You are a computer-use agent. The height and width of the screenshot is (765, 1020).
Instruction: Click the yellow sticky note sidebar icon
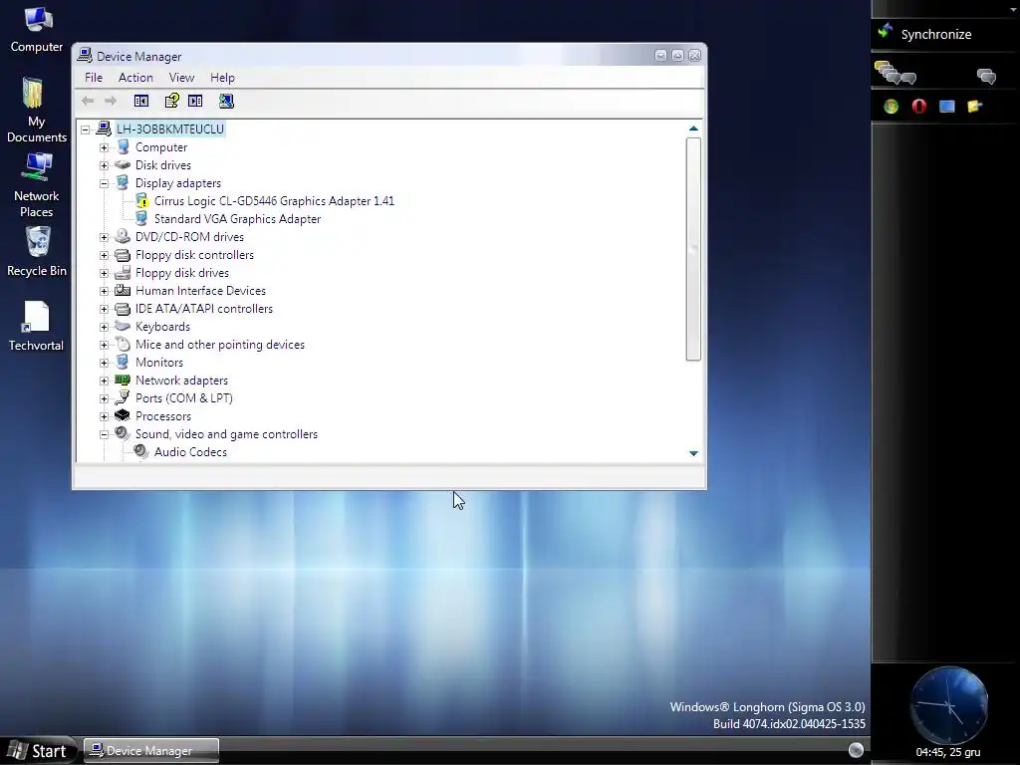tap(974, 107)
